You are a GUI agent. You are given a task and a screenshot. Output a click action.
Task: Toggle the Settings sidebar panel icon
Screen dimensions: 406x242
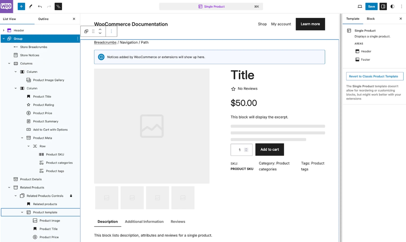pyautogui.click(x=382, y=6)
